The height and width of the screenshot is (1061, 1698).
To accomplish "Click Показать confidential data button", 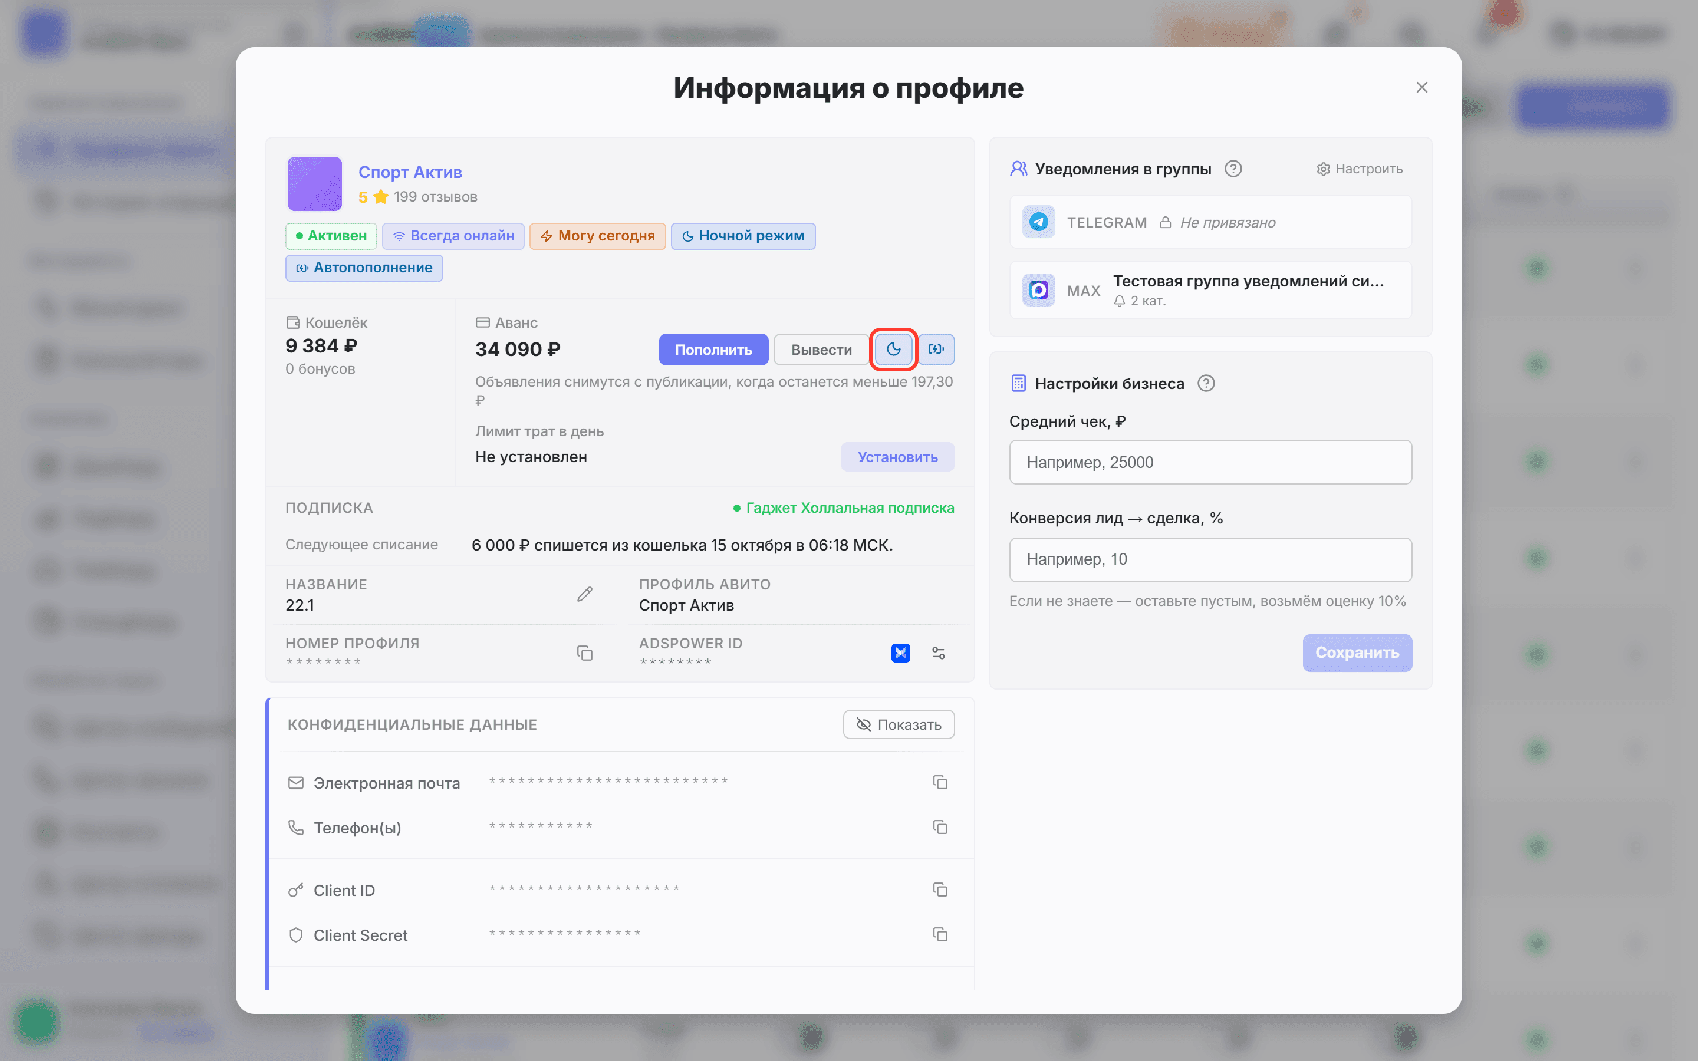I will [x=898, y=724].
